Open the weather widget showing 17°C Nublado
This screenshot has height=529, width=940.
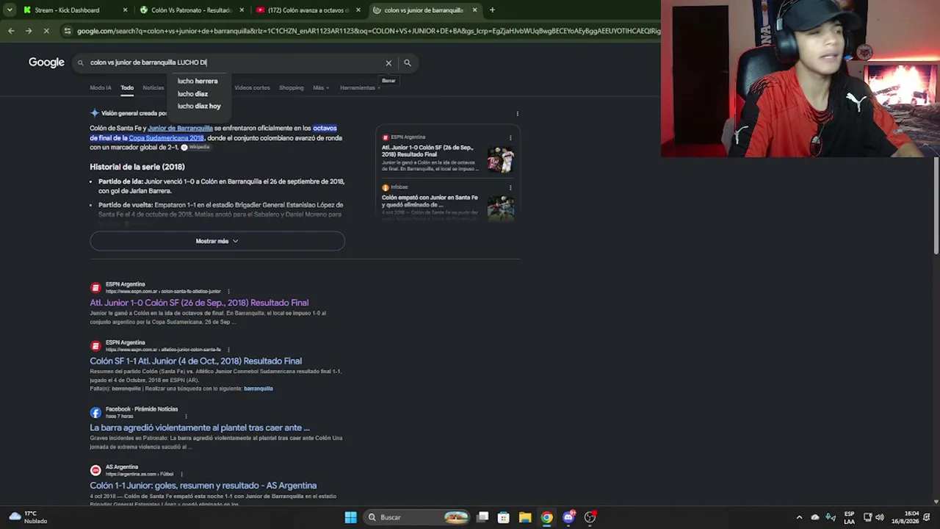(x=28, y=517)
